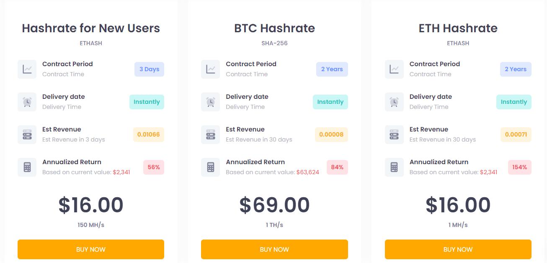Click the alarm clock icon in New Users card

click(x=27, y=102)
